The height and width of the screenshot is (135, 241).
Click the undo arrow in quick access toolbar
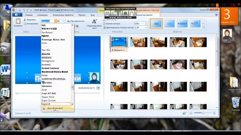[x=24, y=10]
